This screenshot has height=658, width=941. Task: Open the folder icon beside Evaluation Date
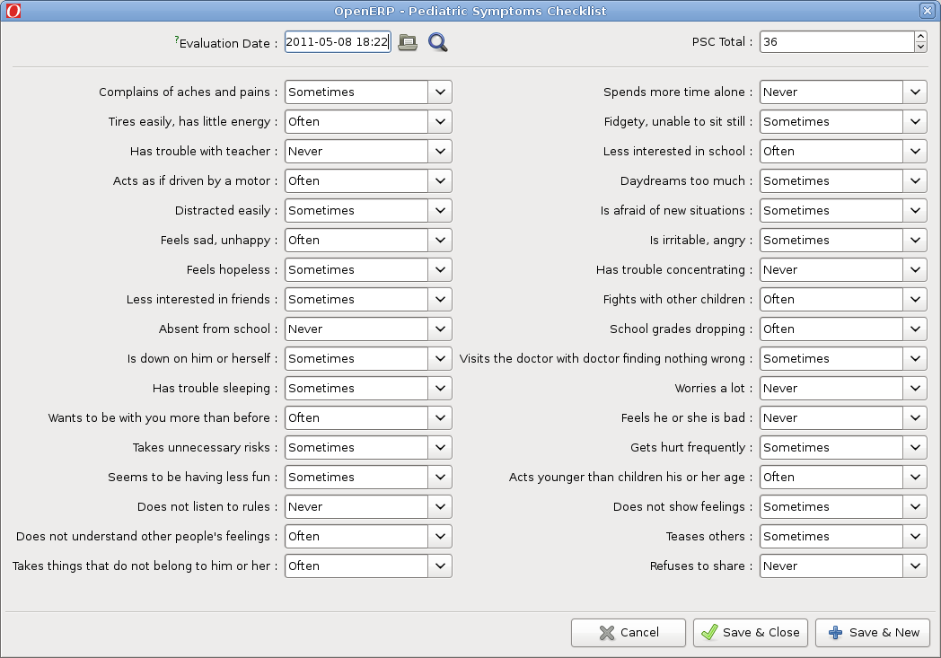[x=408, y=41]
